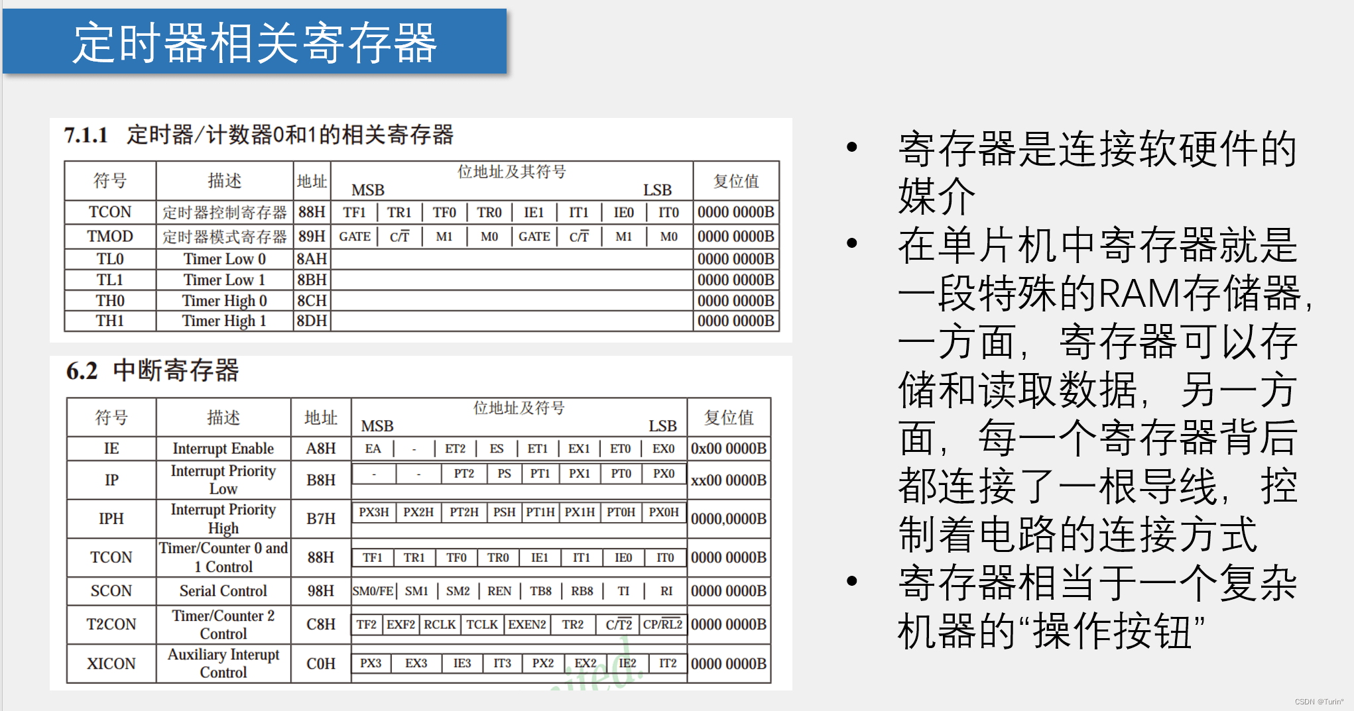Viewport: 1354px width, 711px height.
Task: Select the PX3H bit cell
Action: pyautogui.click(x=374, y=512)
